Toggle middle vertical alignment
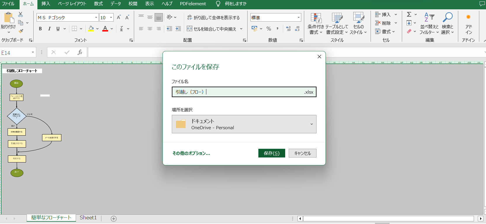Viewport: 486px width, 224px height. [x=150, y=17]
